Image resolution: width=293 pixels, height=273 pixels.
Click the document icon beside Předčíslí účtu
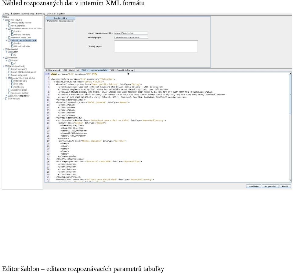point(12,81)
